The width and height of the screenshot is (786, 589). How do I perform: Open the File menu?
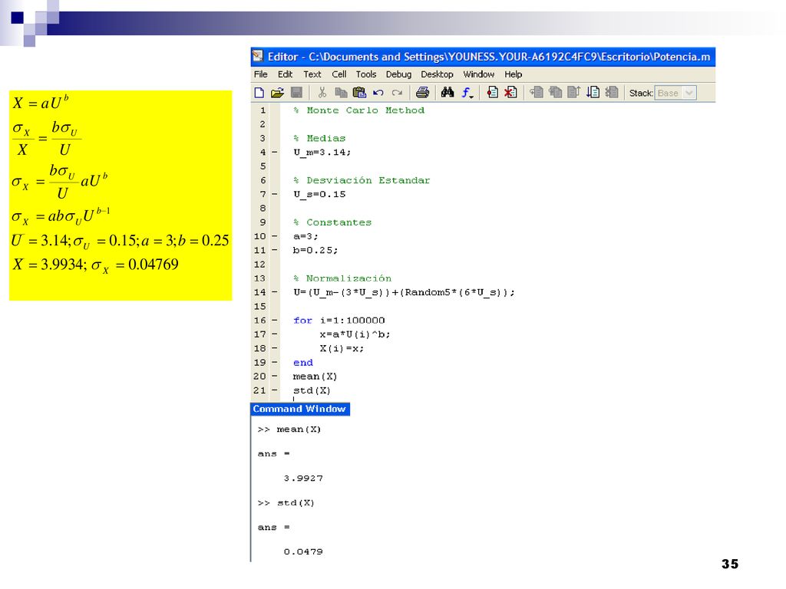(261, 74)
